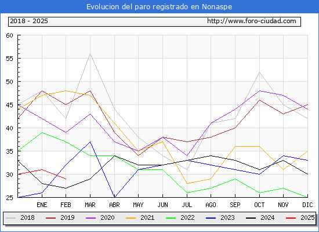319x232 pixels.
Task: Click the orange 2021 legend color line
Action: pyautogui.click(x=131, y=218)
